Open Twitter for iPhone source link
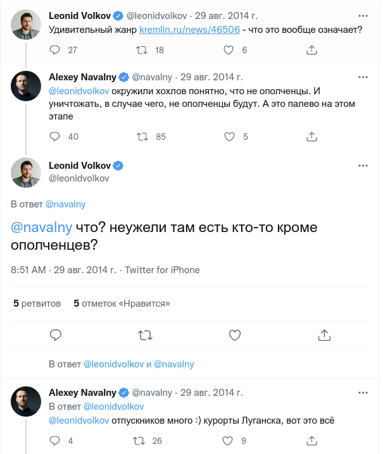The height and width of the screenshot is (454, 383). 162,270
